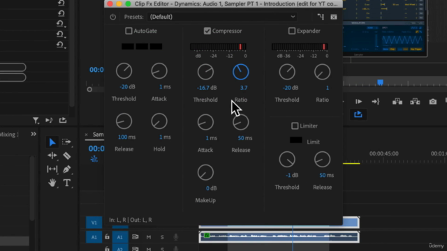Click the Compressor Release knob
The width and height of the screenshot is (447, 251).
tap(241, 123)
